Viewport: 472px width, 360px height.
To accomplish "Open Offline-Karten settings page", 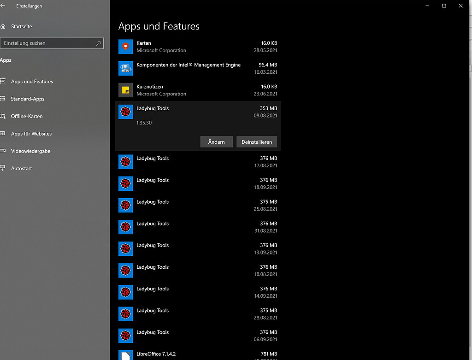I will pos(27,117).
